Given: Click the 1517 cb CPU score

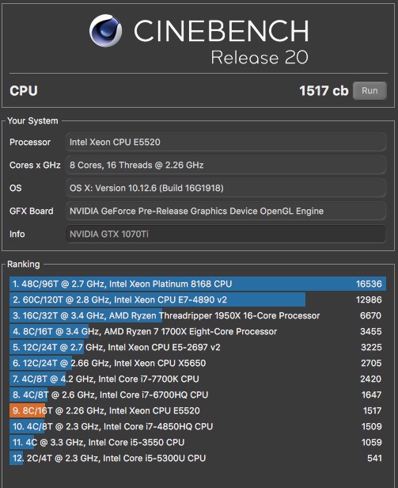Looking at the screenshot, I should pyautogui.click(x=324, y=91).
